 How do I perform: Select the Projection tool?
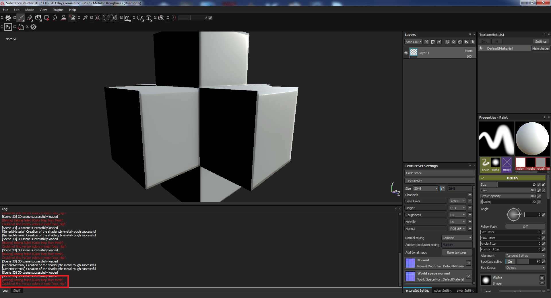coord(38,18)
